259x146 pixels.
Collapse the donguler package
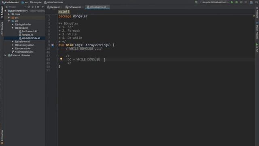(x=13, y=28)
